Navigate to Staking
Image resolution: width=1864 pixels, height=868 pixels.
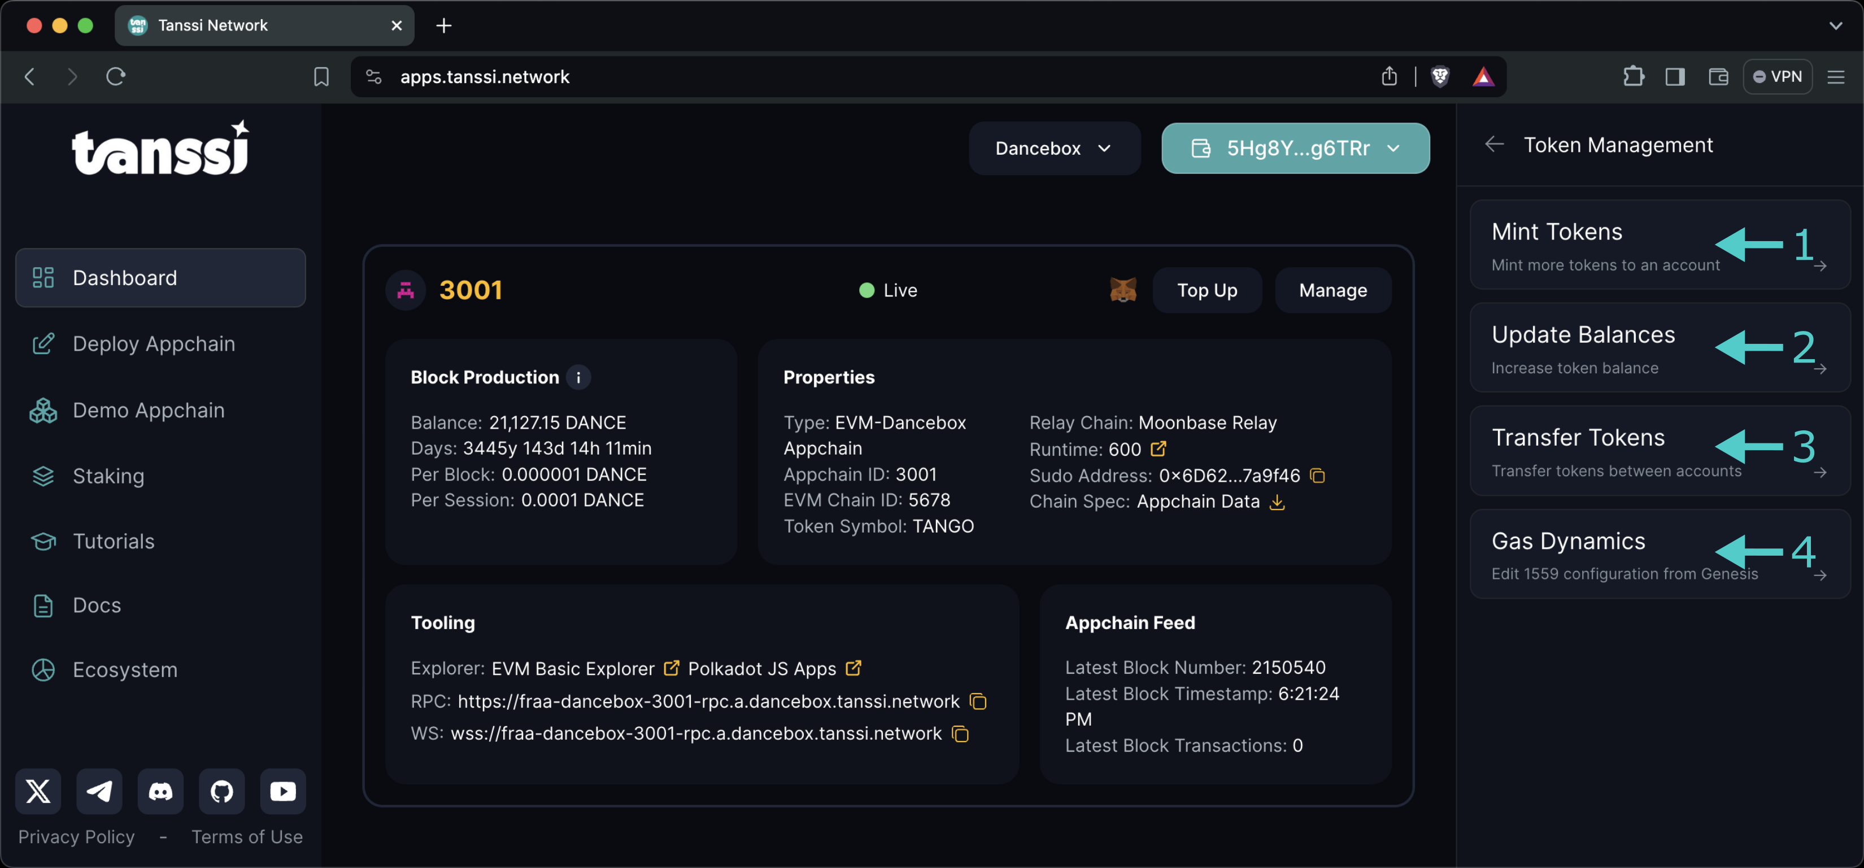tap(160, 476)
